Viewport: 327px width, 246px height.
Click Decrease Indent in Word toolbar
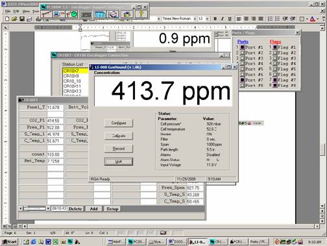(285, 19)
